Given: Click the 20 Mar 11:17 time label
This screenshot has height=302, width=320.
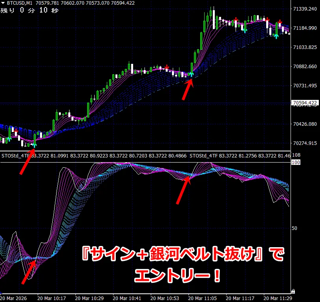Looking at the screenshot, I should (x=240, y=298).
